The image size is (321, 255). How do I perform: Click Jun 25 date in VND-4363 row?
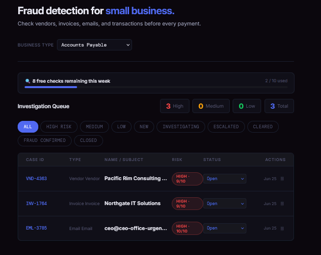(x=270, y=179)
